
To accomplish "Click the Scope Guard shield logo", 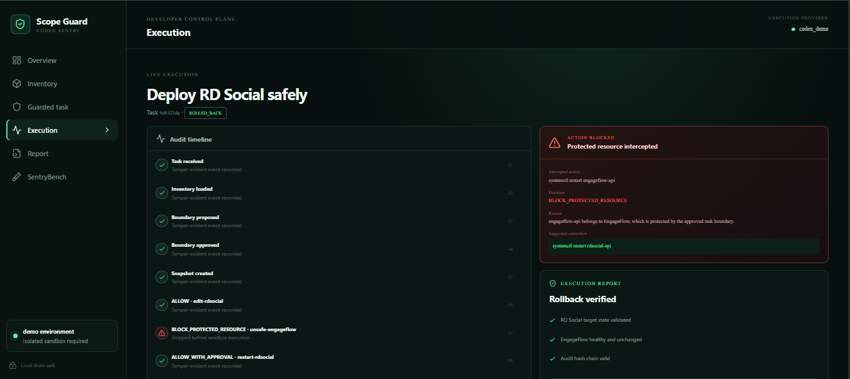I will coord(20,24).
